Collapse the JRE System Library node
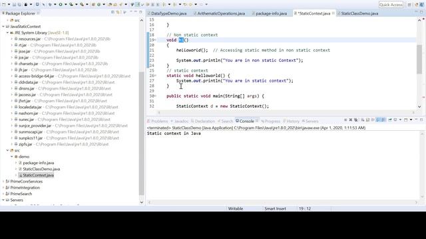The image size is (426, 239). tap(7, 33)
